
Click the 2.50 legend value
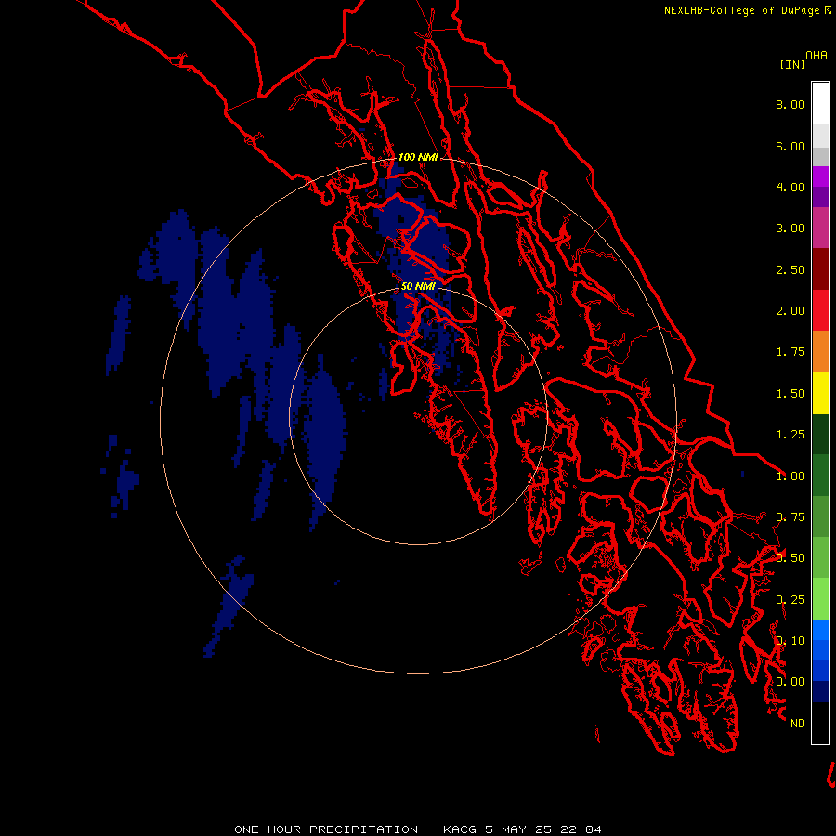click(x=790, y=269)
